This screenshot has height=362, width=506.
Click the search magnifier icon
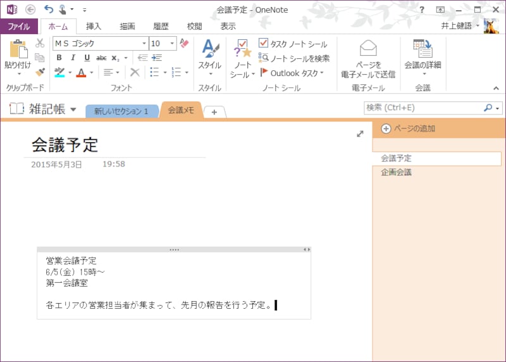click(x=488, y=108)
